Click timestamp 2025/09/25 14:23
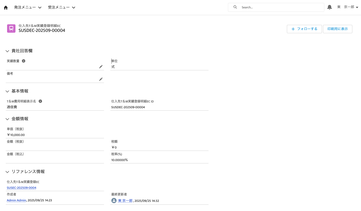Image resolution: width=361 pixels, height=211 pixels. pos(40,200)
